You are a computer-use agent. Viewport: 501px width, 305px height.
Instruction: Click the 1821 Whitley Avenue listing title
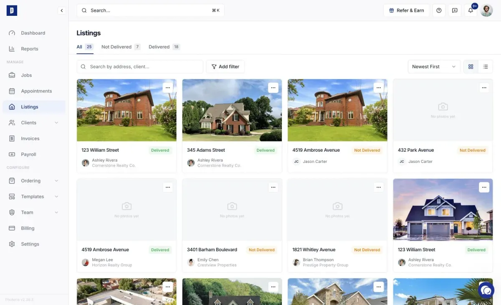point(314,250)
